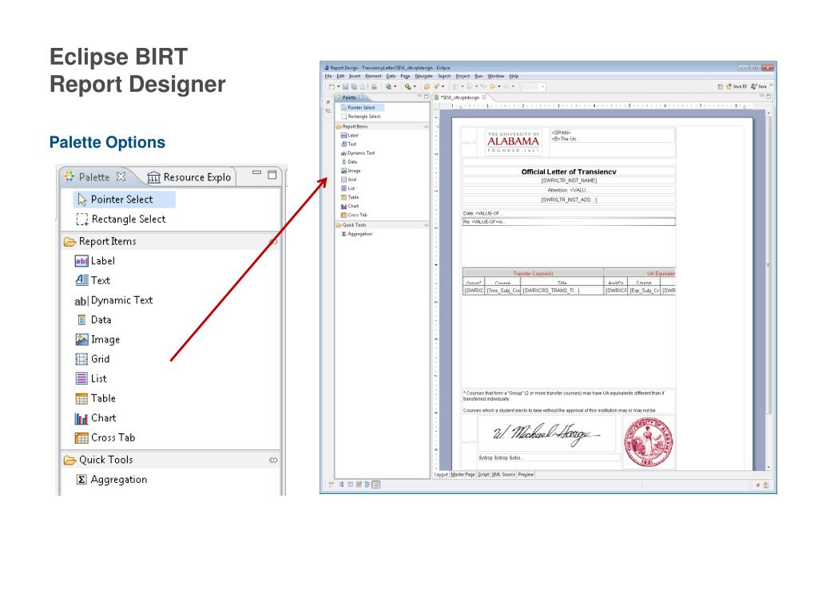Click the Run/search toolbar icon with green circle
This screenshot has height=613, width=818.
point(407,86)
